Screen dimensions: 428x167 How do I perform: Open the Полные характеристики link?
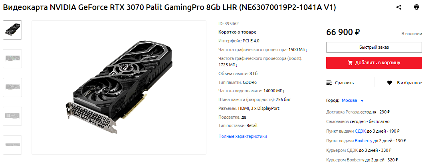[243, 136]
